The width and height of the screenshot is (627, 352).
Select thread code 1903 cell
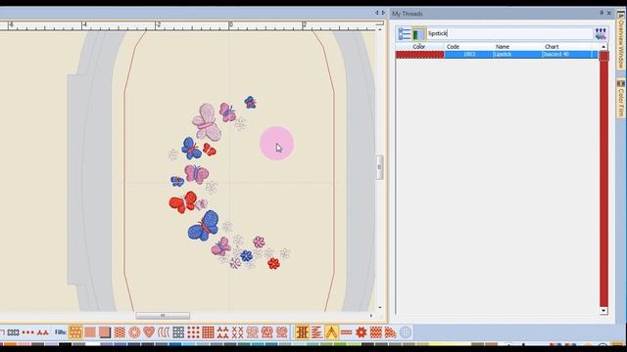pos(468,55)
